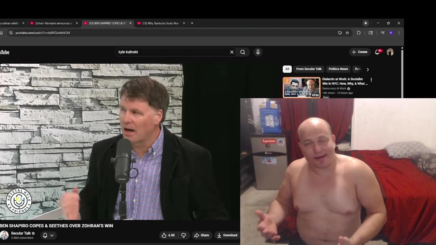Click the Dialectic at Work video thumbnail
The width and height of the screenshot is (436, 245).
pos(301,87)
